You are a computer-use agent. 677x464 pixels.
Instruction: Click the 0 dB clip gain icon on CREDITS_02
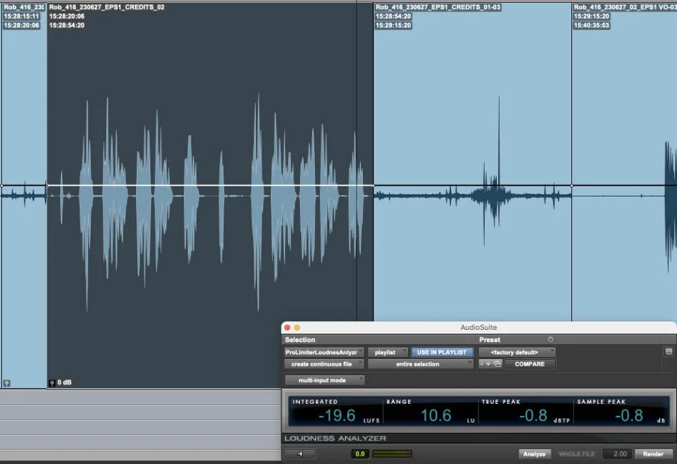pos(52,382)
